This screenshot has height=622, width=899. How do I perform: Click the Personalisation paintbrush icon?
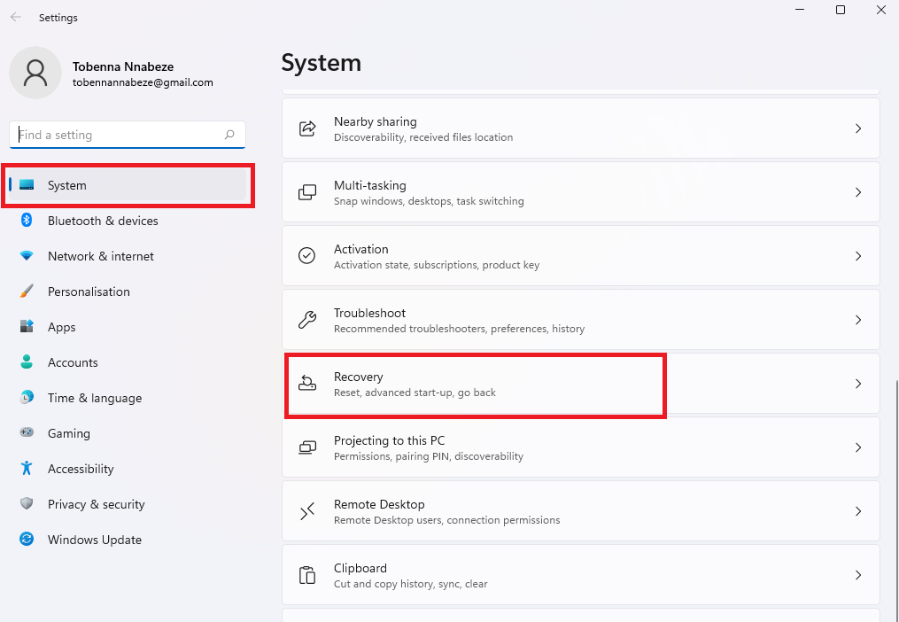point(27,292)
